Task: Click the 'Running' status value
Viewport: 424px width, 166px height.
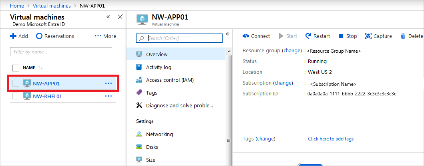Action: click(317, 61)
